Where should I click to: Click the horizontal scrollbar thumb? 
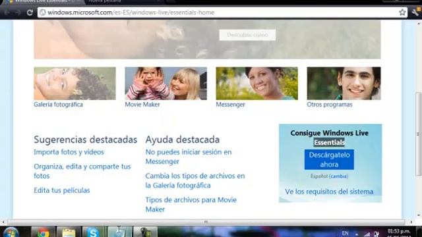click(206, 222)
